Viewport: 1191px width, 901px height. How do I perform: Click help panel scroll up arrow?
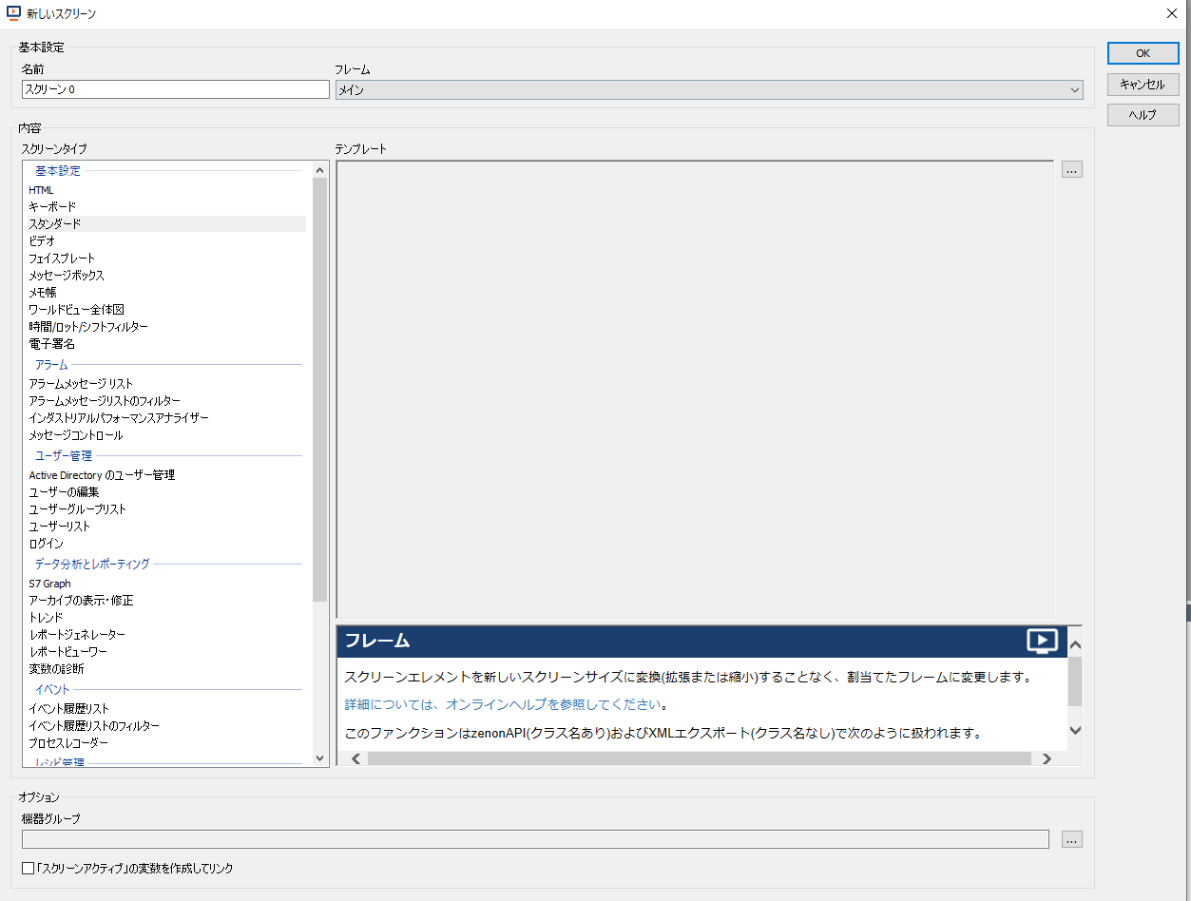pyautogui.click(x=1075, y=646)
